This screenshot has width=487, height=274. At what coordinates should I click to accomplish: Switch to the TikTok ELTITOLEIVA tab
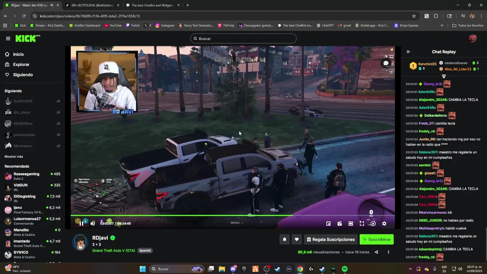pos(92,5)
